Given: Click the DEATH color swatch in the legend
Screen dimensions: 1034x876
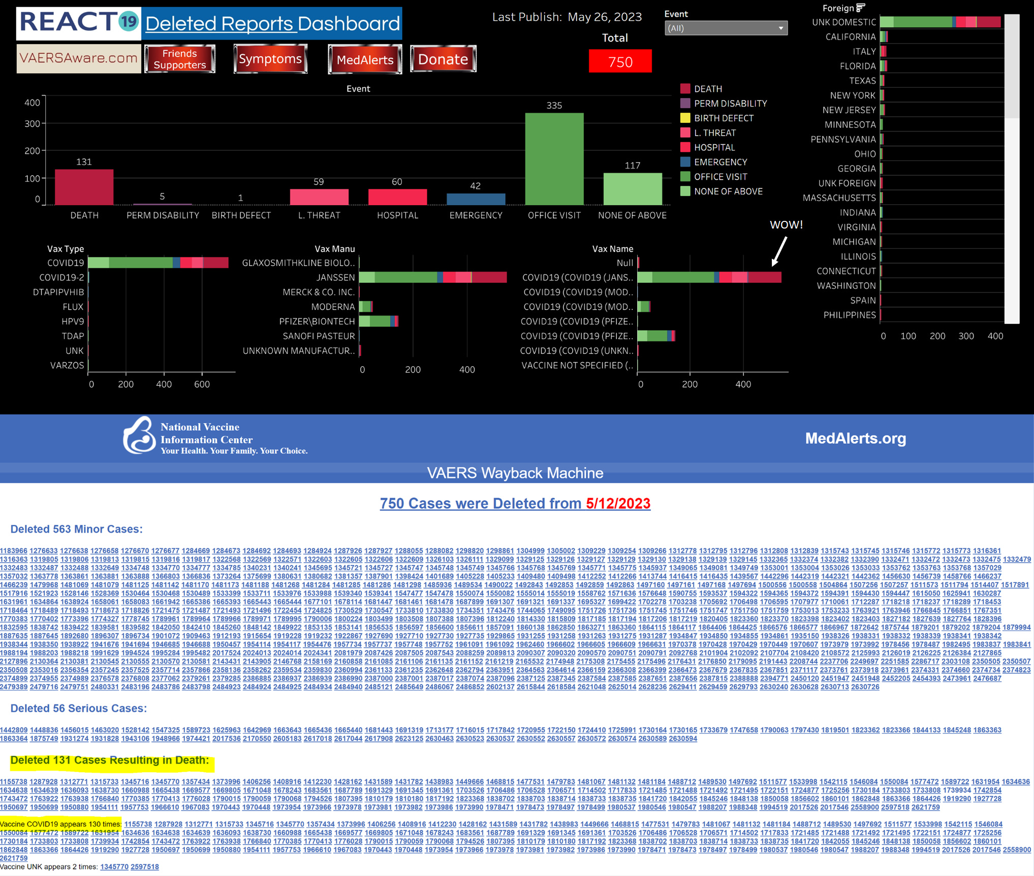Looking at the screenshot, I should (x=685, y=89).
